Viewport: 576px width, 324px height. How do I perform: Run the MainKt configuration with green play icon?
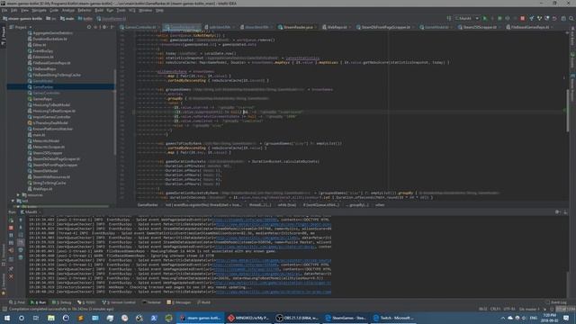(x=484, y=18)
